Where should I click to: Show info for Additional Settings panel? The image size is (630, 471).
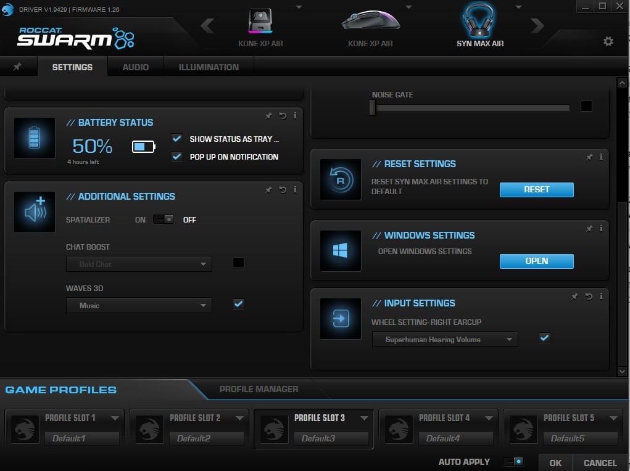click(296, 189)
